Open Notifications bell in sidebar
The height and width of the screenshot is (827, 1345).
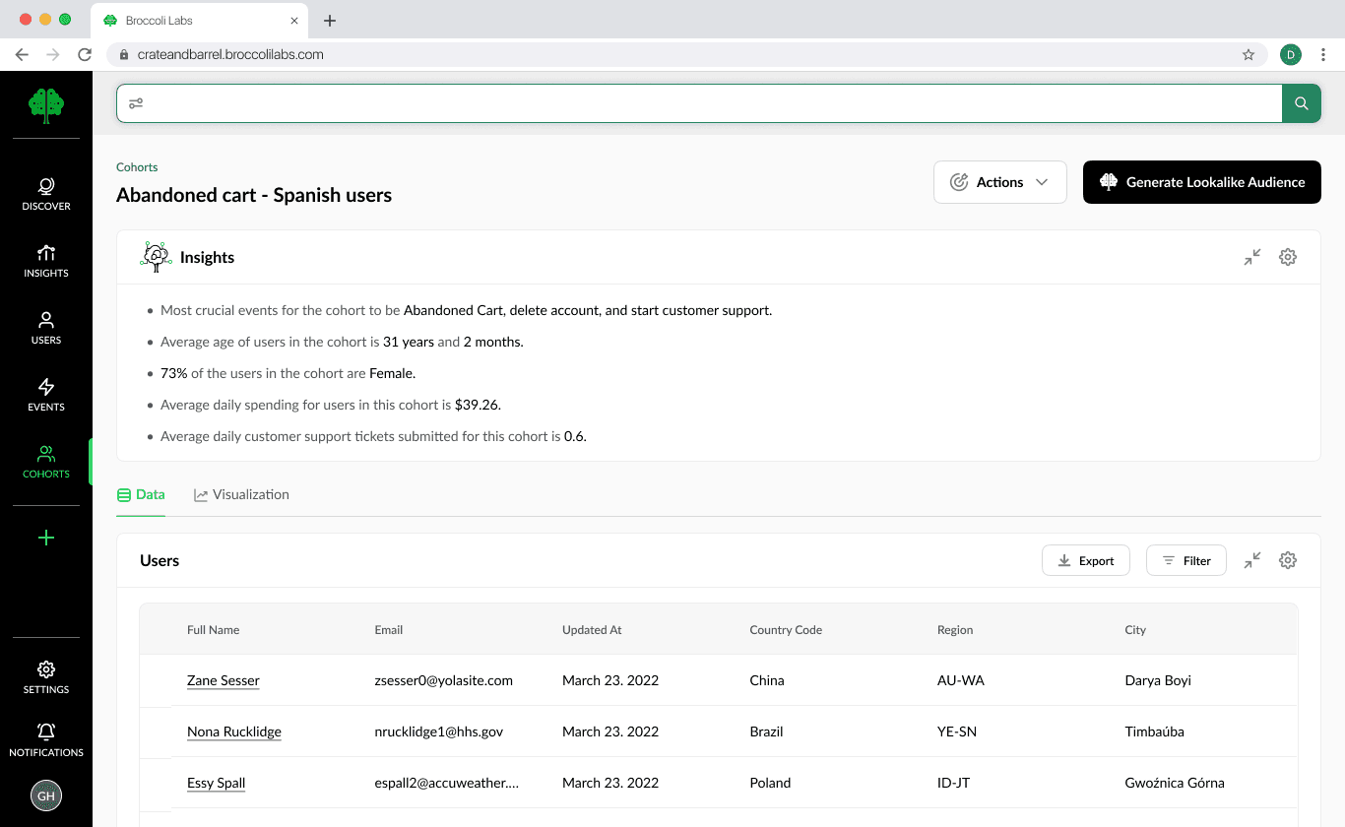46,740
